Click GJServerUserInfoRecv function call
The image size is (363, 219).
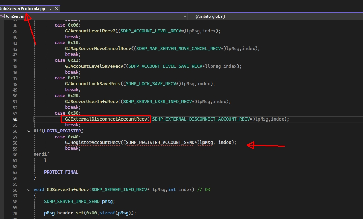[91, 102]
